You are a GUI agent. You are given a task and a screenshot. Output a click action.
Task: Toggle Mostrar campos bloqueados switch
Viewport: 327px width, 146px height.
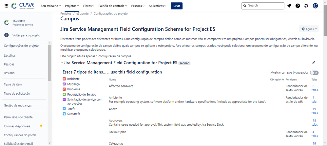[314, 73]
